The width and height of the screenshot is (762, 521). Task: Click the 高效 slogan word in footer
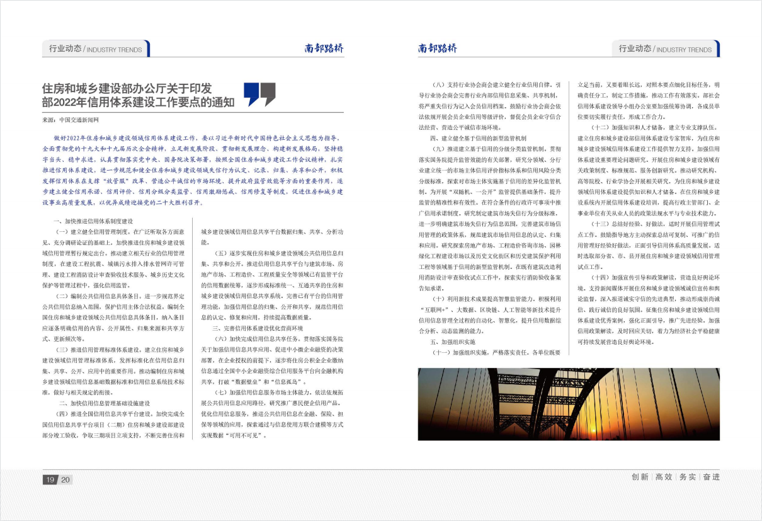point(664,478)
